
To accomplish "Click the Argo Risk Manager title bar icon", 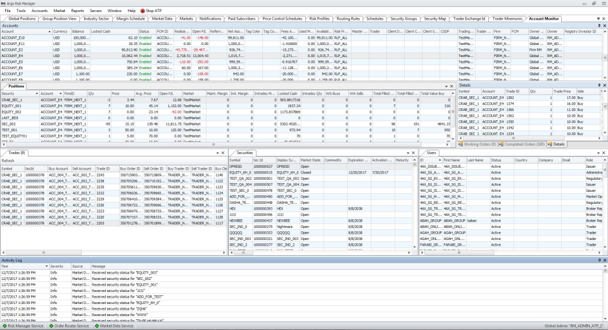I will tap(3, 4).
